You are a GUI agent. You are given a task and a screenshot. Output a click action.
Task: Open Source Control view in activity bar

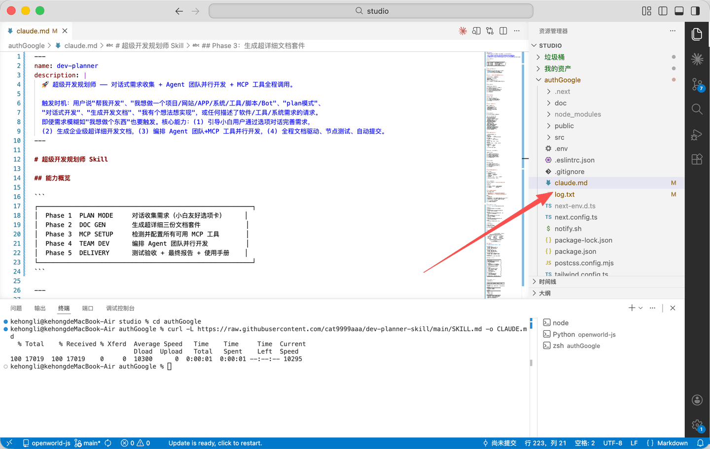pyautogui.click(x=697, y=84)
